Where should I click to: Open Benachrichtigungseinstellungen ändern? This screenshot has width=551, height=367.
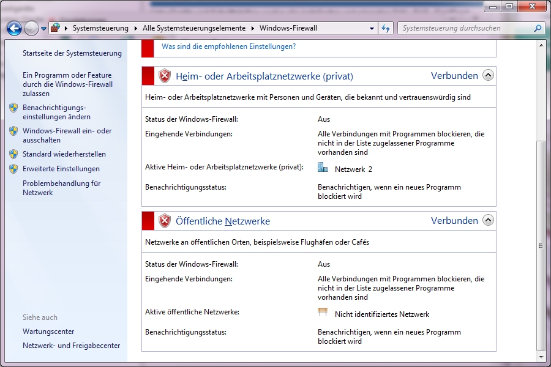tap(56, 112)
